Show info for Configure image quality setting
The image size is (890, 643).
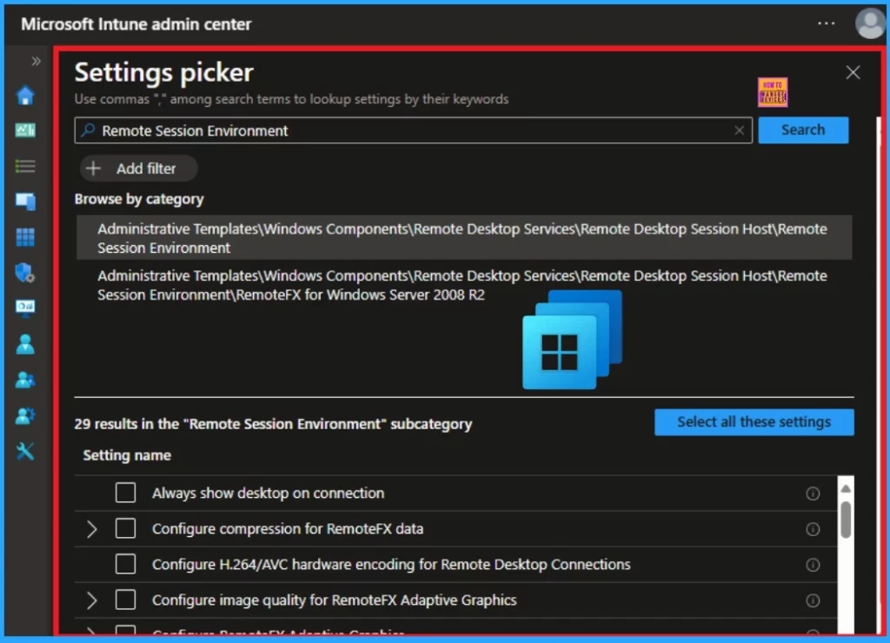click(813, 600)
